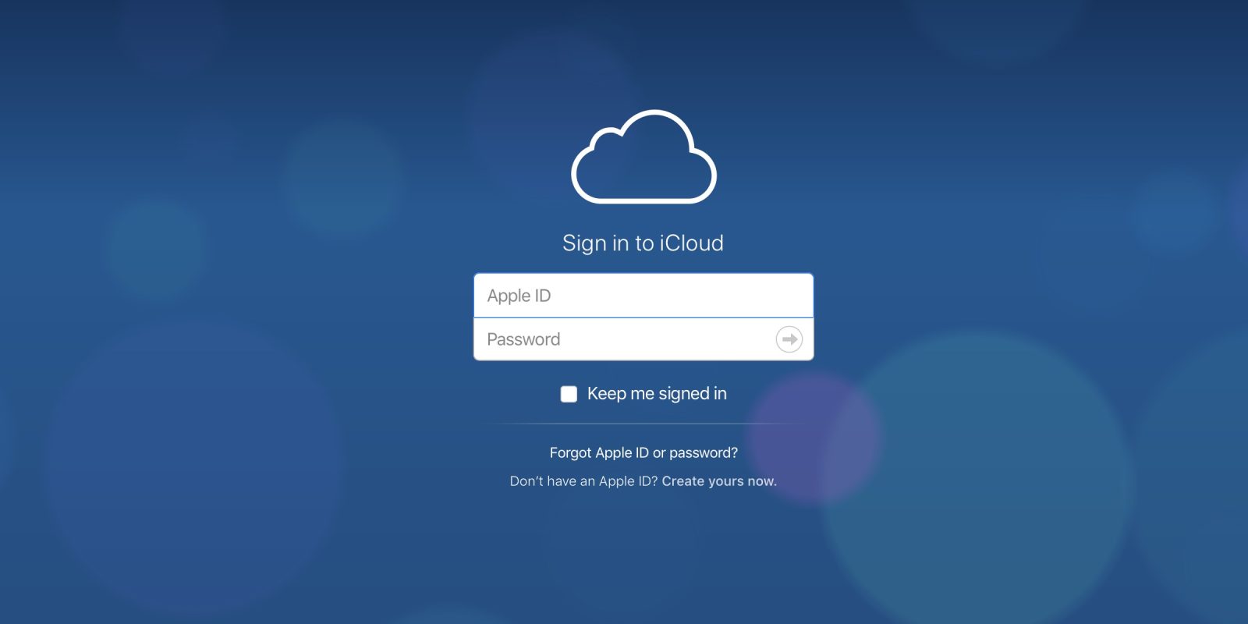Image resolution: width=1248 pixels, height=624 pixels.
Task: Focus the Password input field
Action: click(x=624, y=339)
